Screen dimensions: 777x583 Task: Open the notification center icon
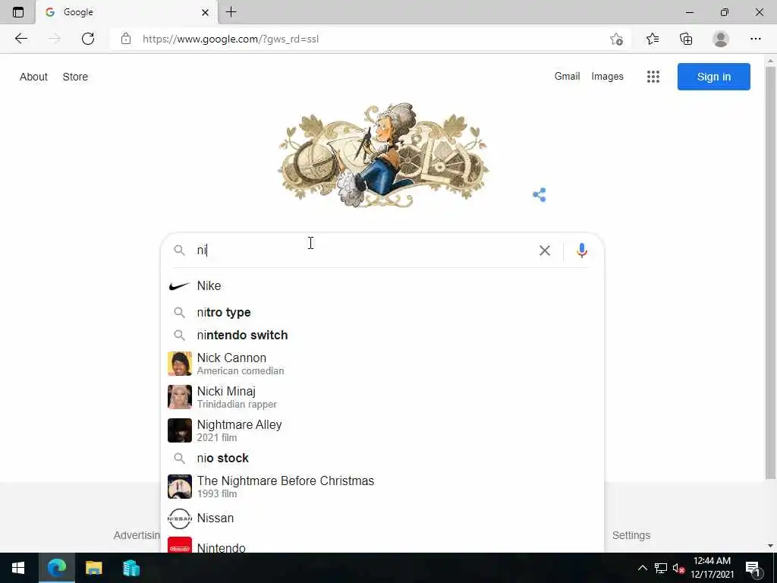(753, 569)
